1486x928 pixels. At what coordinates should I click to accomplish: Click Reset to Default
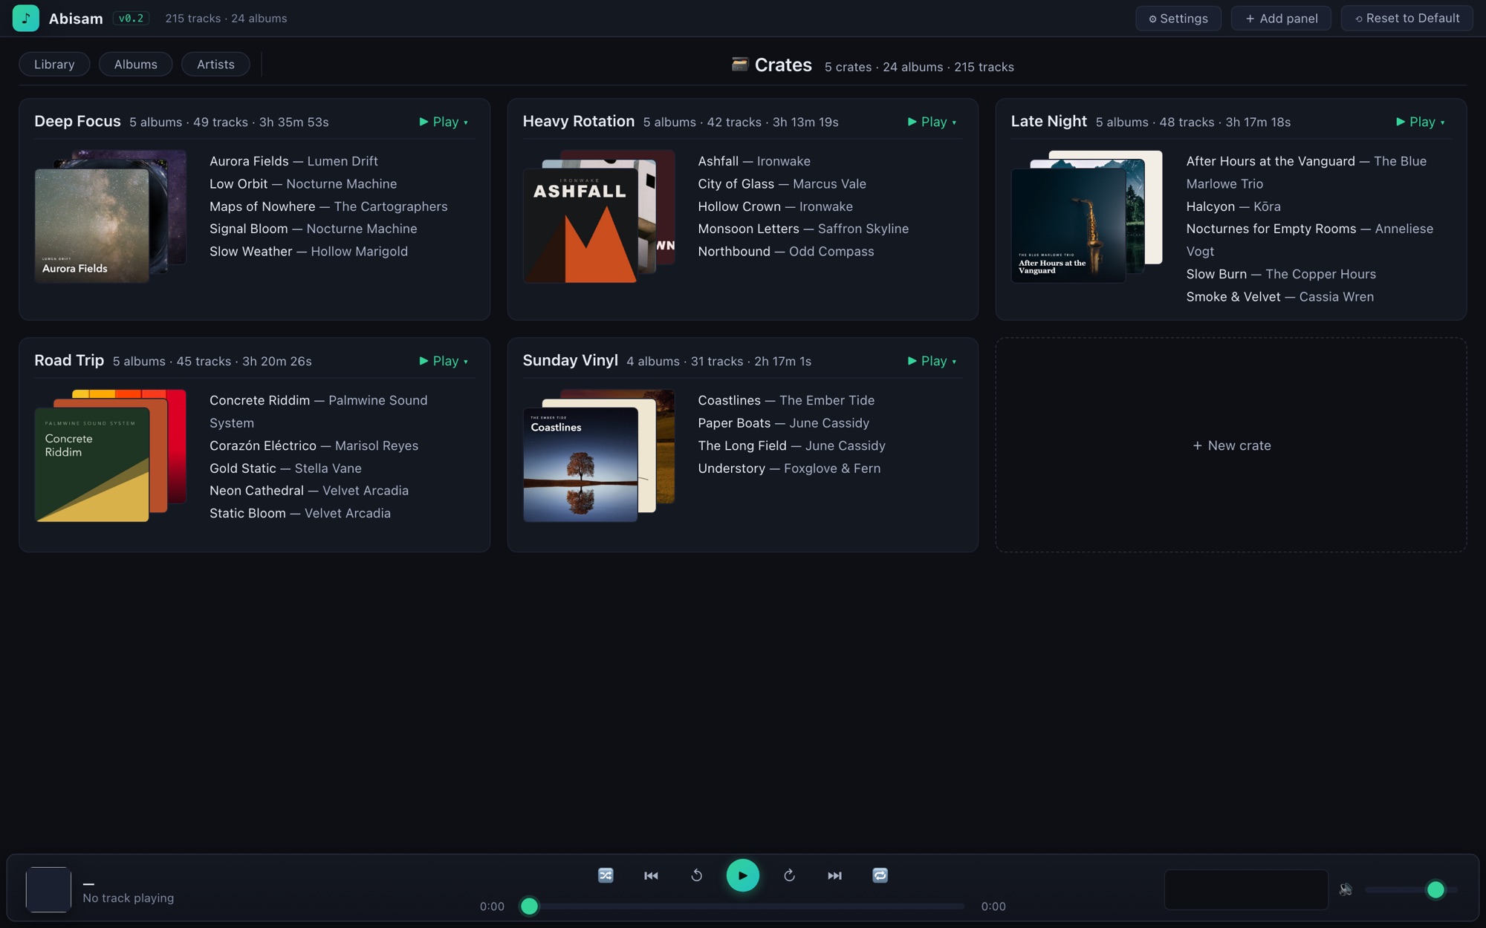coord(1406,19)
